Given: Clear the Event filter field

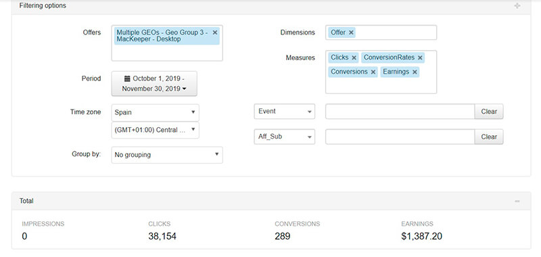Looking at the screenshot, I should 489,112.
